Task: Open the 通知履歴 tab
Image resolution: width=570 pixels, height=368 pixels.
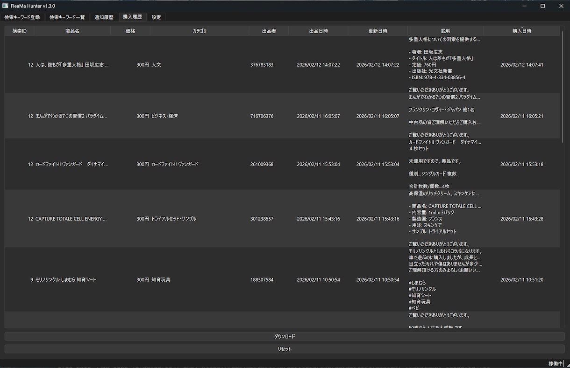Action: [104, 17]
